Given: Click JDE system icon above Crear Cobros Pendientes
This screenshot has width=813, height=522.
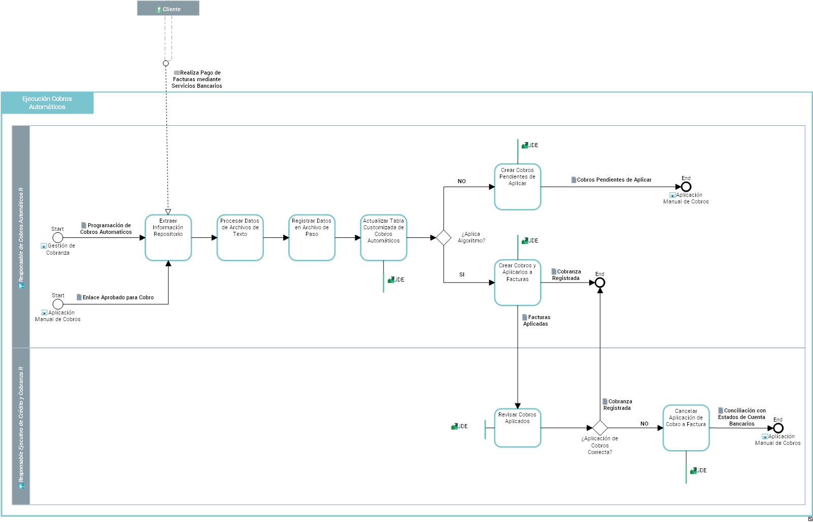Looking at the screenshot, I should (x=525, y=145).
